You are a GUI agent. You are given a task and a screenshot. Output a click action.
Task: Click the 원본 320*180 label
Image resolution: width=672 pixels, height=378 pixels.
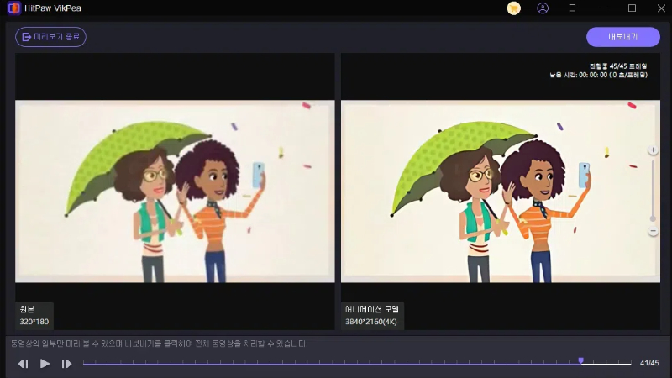click(x=34, y=316)
